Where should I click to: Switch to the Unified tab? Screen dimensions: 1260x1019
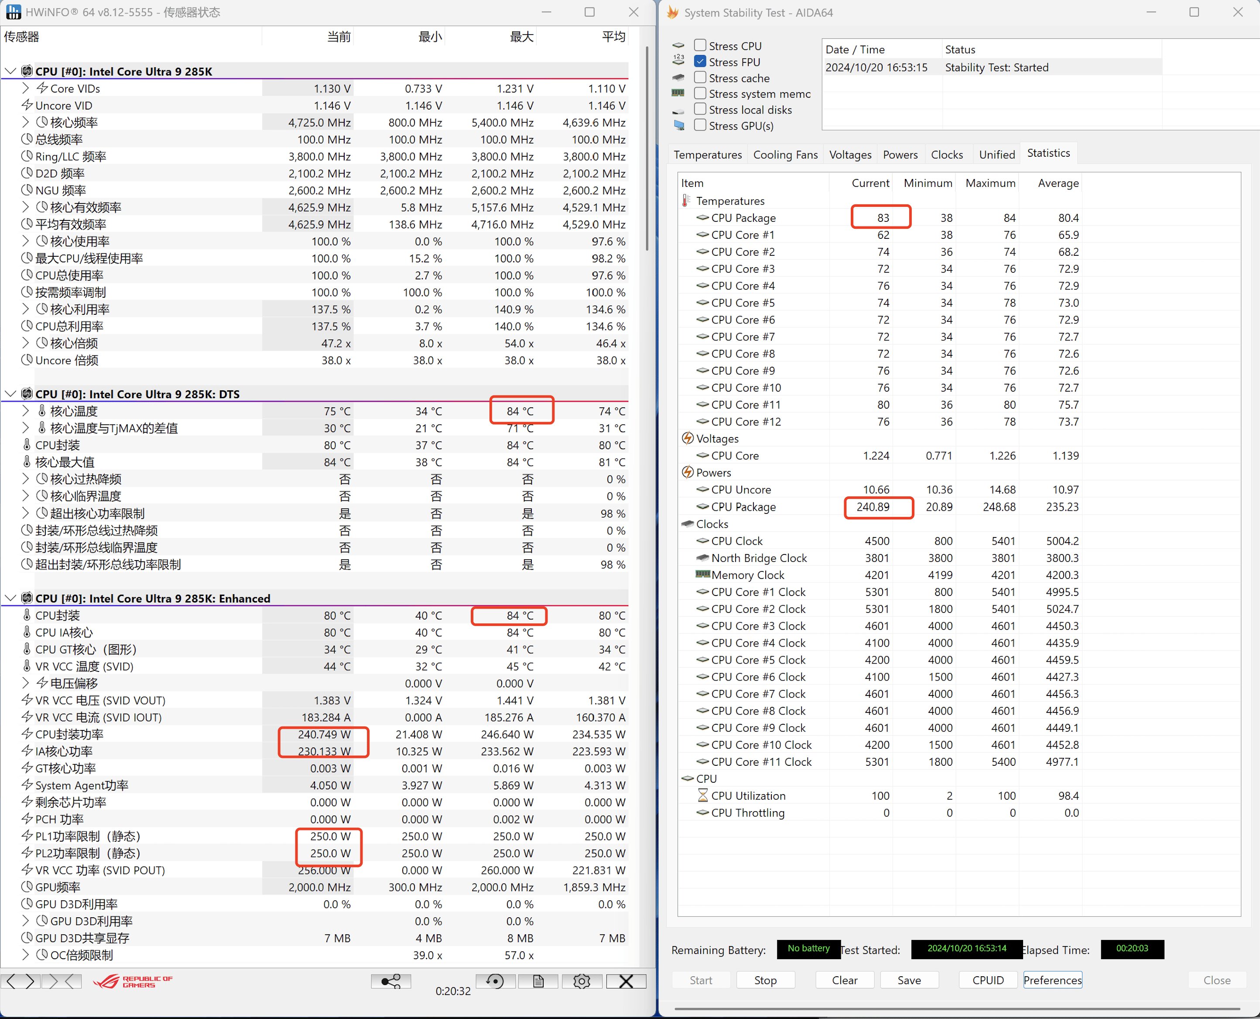(996, 155)
